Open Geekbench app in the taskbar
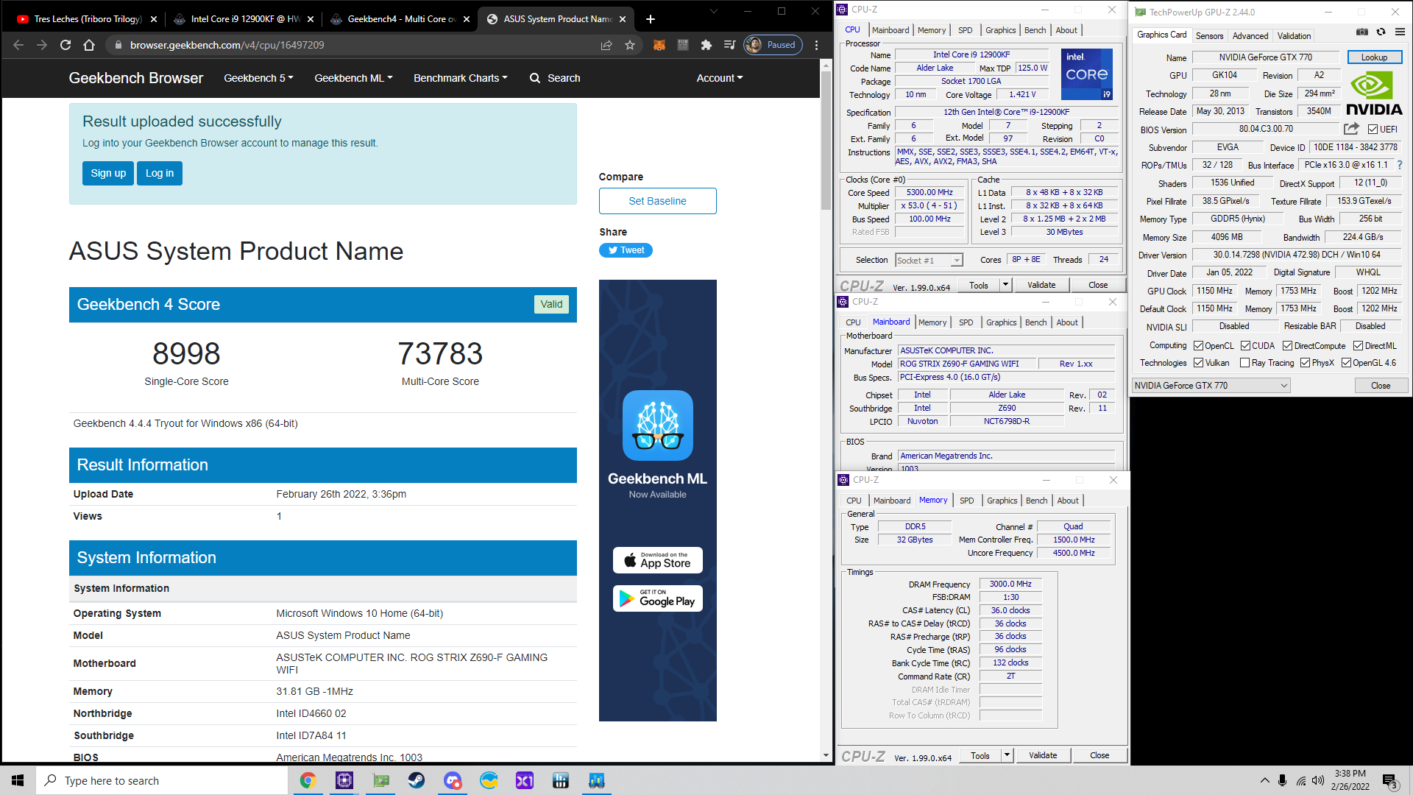This screenshot has width=1413, height=795. [x=597, y=780]
